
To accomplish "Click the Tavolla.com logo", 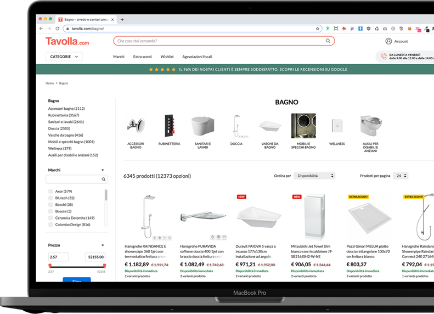I will tap(67, 41).
